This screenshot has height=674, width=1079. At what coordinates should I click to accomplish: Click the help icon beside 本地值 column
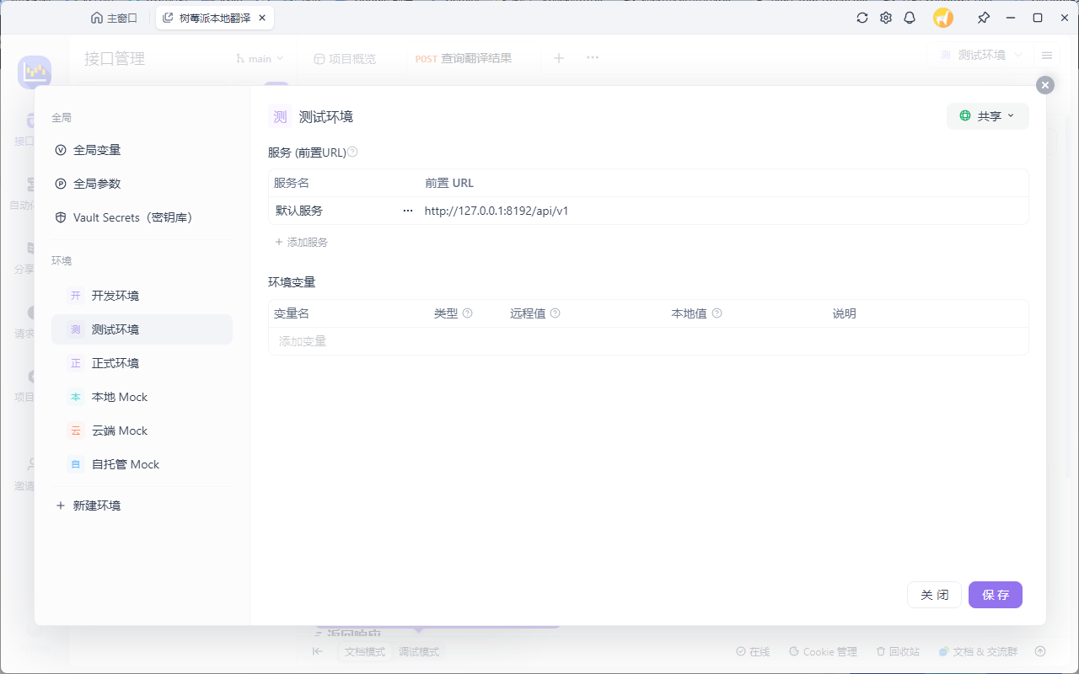click(x=717, y=313)
